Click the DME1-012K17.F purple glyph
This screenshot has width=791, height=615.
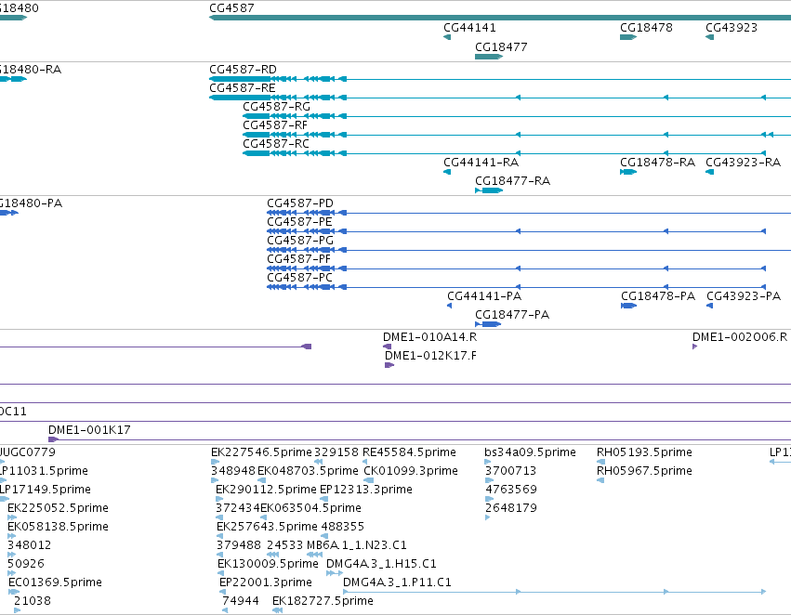coord(389,365)
